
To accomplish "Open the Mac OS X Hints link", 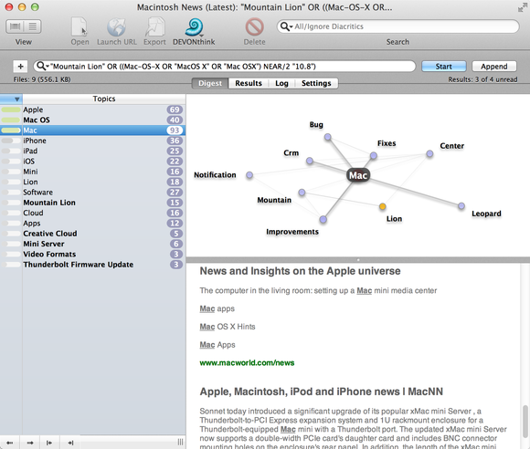I will point(228,327).
